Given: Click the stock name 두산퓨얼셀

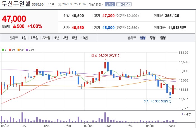Looking at the screenshot, I should 16,4.
